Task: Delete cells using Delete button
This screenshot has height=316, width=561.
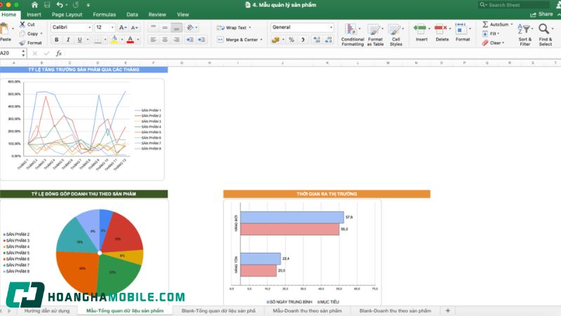Action: [x=442, y=32]
